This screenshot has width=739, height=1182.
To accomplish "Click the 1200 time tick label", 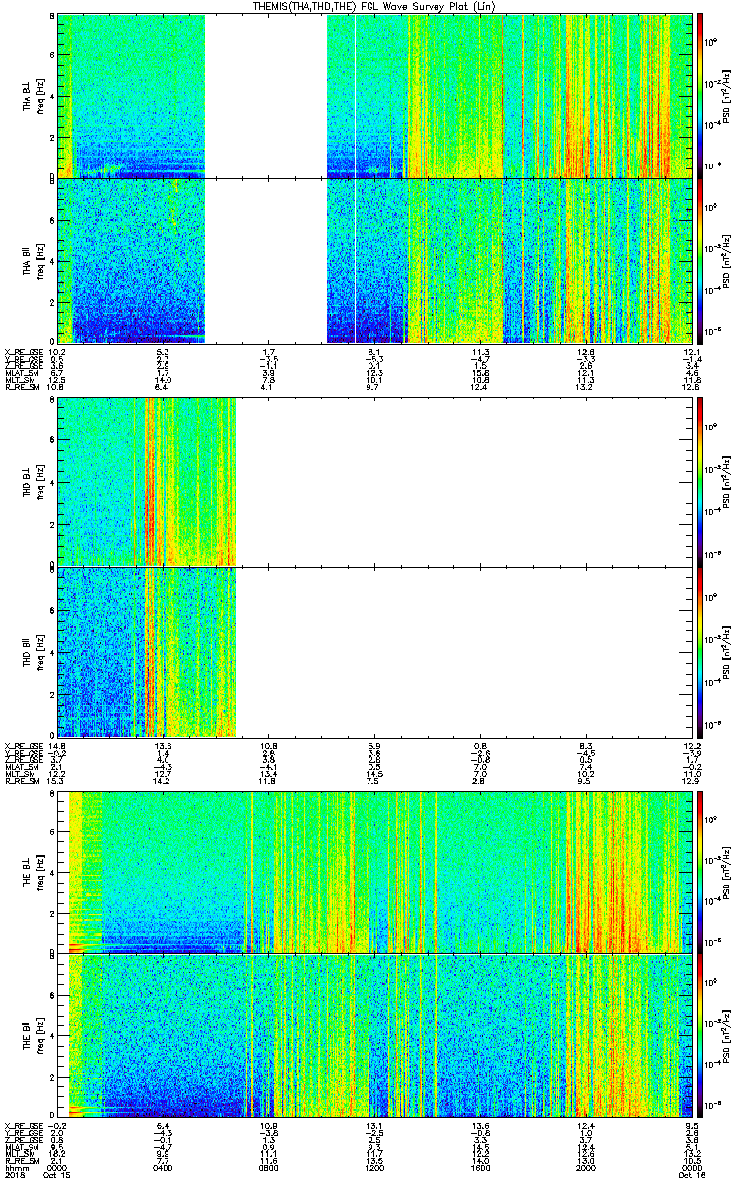I will coord(374,1168).
